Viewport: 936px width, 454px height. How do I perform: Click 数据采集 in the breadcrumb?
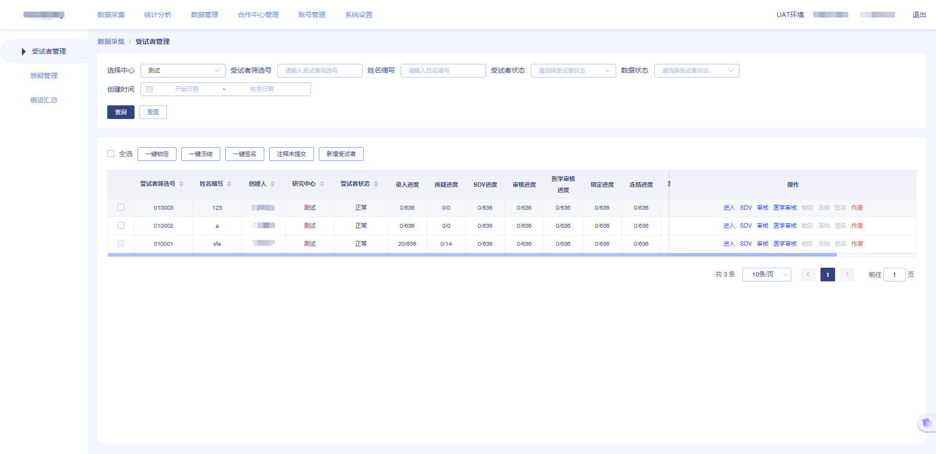[111, 41]
